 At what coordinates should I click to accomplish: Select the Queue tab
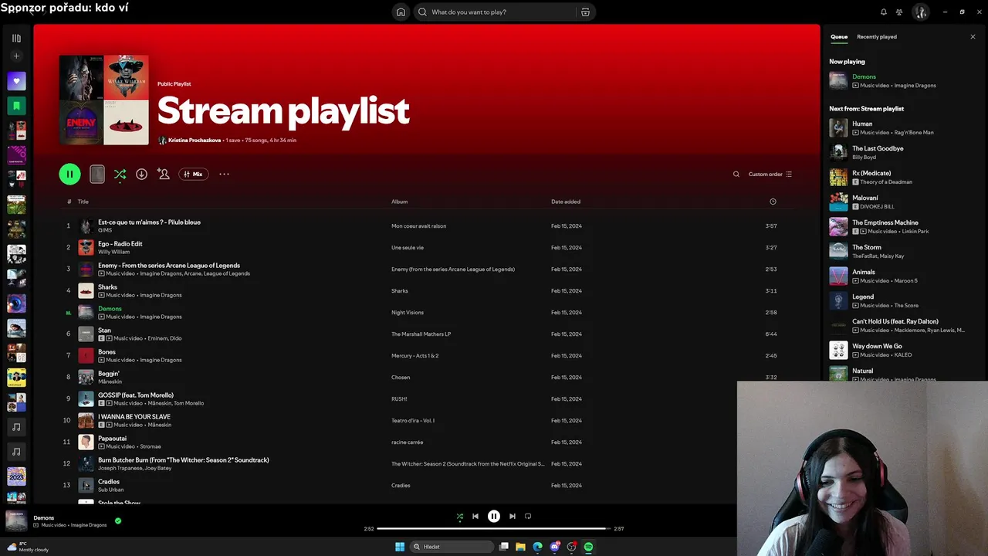pos(839,36)
